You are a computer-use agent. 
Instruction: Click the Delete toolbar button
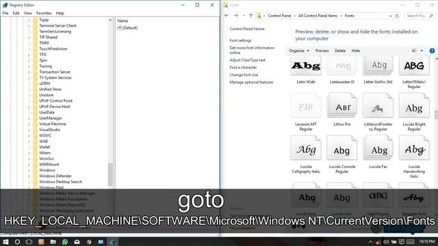tap(340, 51)
